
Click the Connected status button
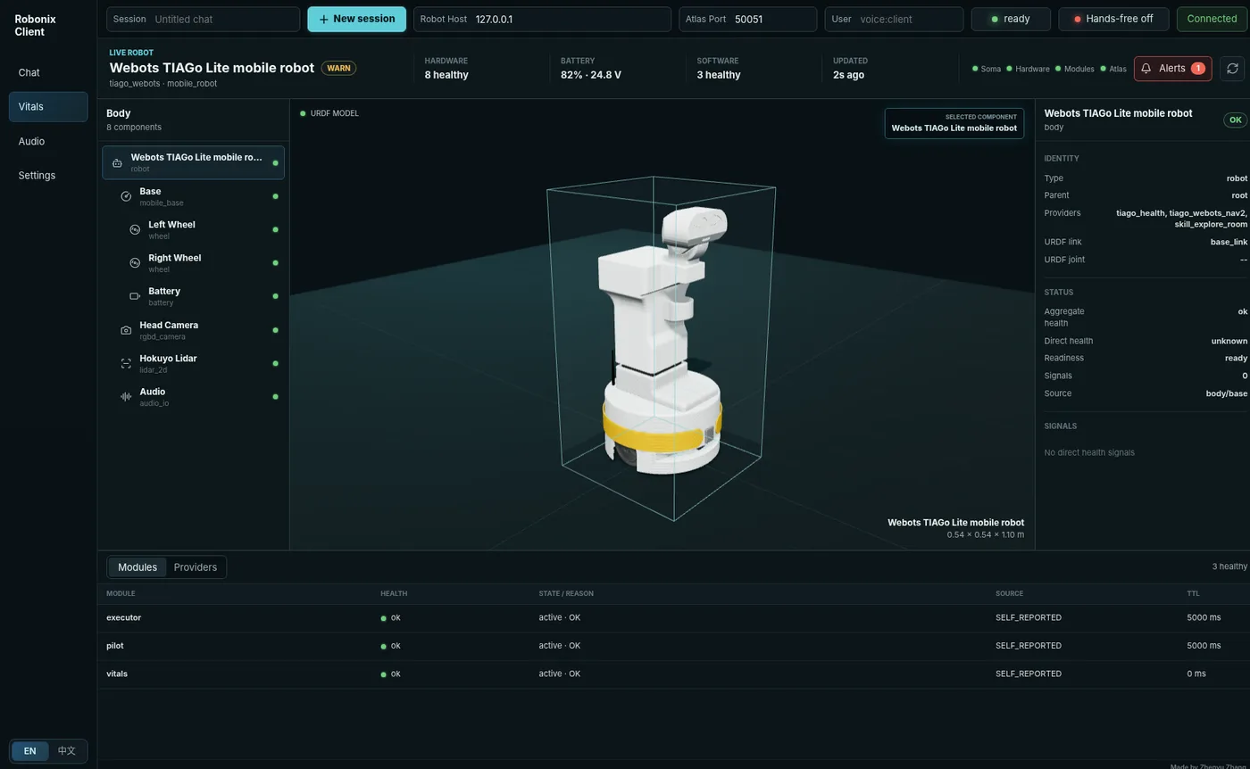(x=1212, y=19)
